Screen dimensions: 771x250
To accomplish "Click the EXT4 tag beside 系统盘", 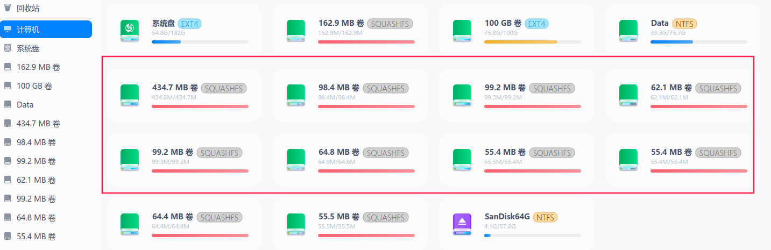I will point(189,24).
